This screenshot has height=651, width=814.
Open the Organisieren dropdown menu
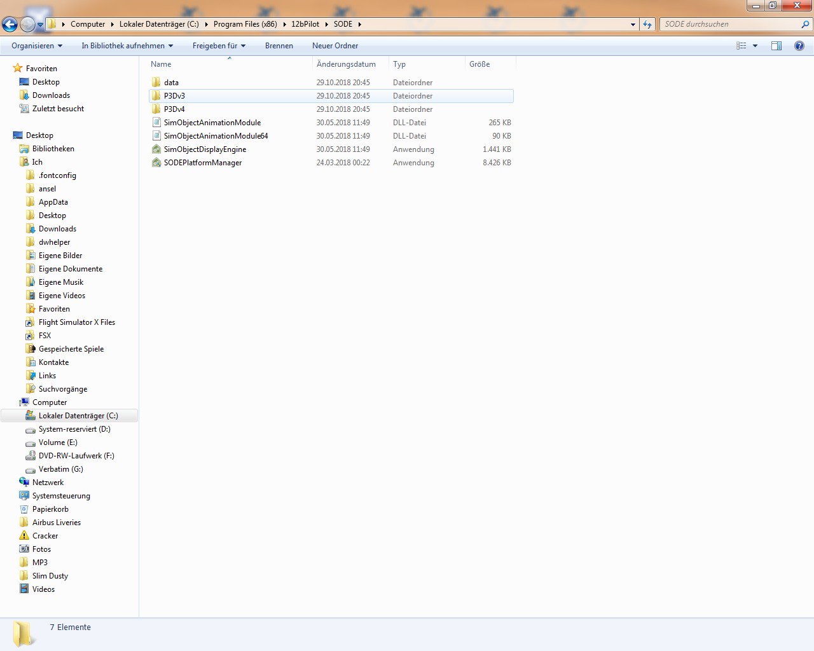pos(37,46)
